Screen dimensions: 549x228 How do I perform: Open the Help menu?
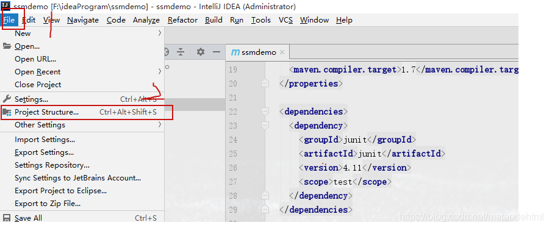(x=344, y=20)
